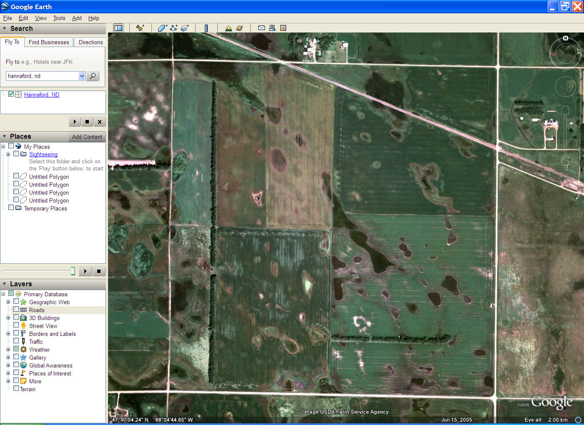Open the Tools menu

59,18
